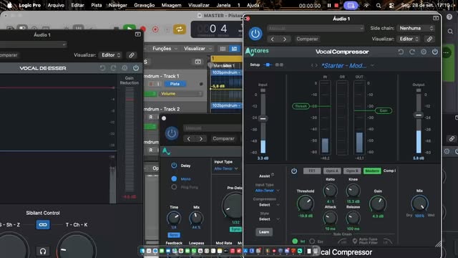Click the Threshold knob
Viewport: 458px width, 258px height.
click(306, 203)
